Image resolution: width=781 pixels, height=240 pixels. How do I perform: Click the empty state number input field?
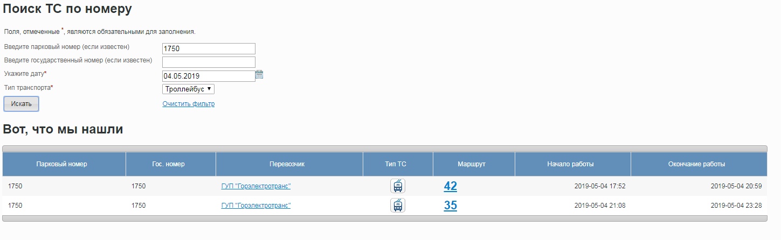pyautogui.click(x=208, y=62)
